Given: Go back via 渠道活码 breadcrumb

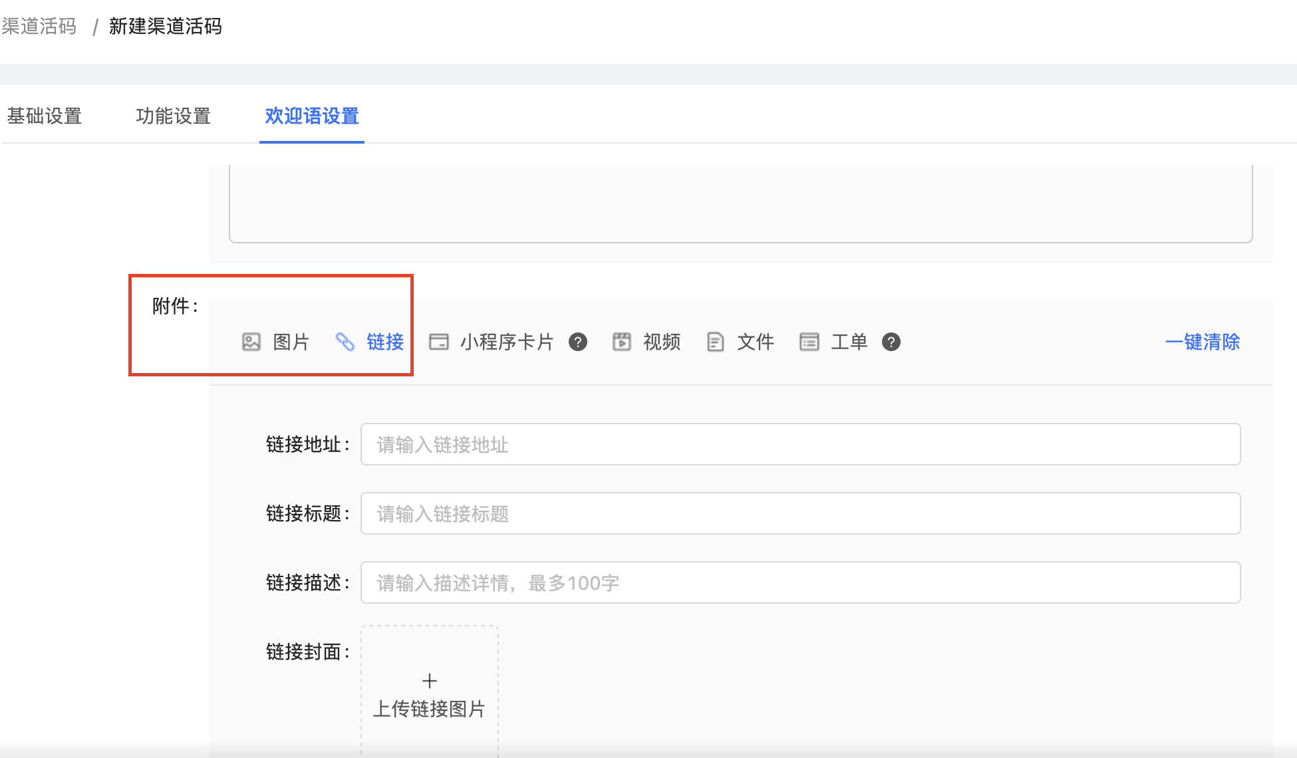Looking at the screenshot, I should pyautogui.click(x=39, y=26).
